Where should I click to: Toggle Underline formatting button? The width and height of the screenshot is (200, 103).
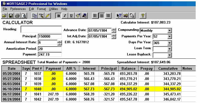tap(71, 16)
